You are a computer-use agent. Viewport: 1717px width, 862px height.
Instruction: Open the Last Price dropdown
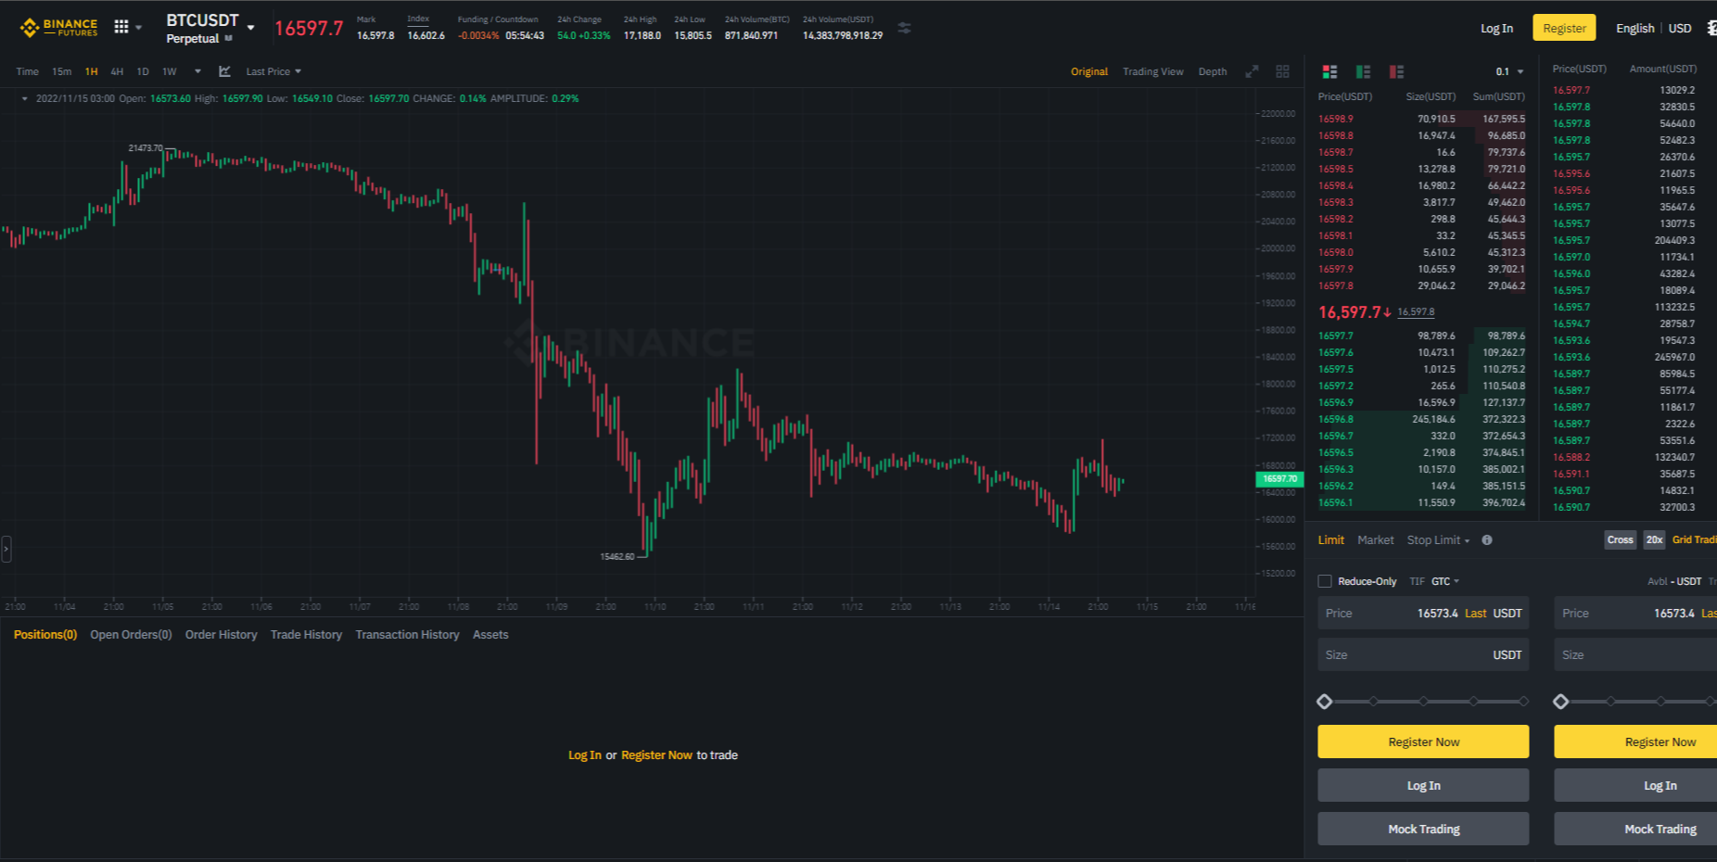(x=273, y=71)
